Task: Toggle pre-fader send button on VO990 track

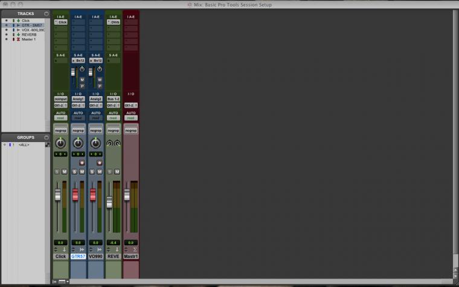Action: coord(100,86)
